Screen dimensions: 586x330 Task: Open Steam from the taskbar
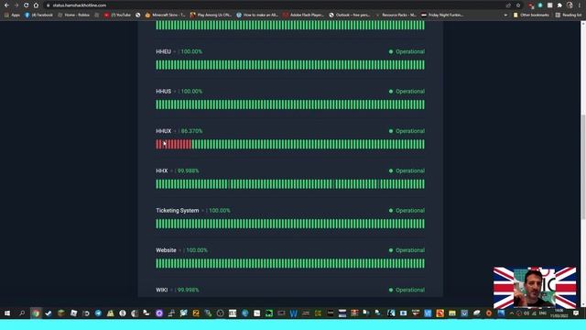click(49, 313)
